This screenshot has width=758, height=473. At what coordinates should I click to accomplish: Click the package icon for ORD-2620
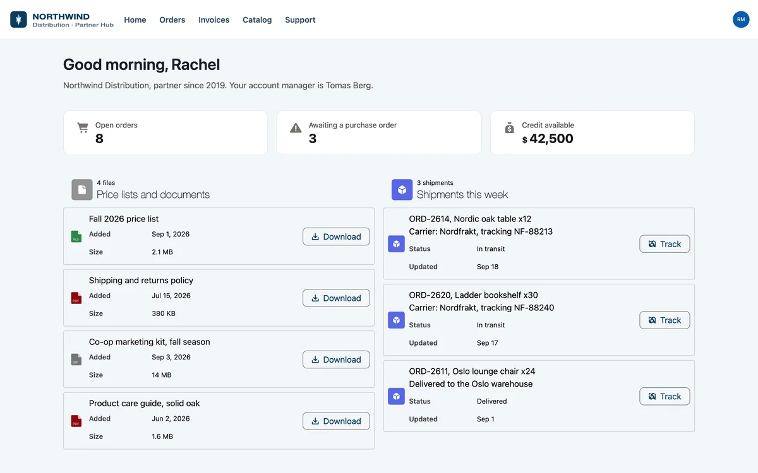396,320
